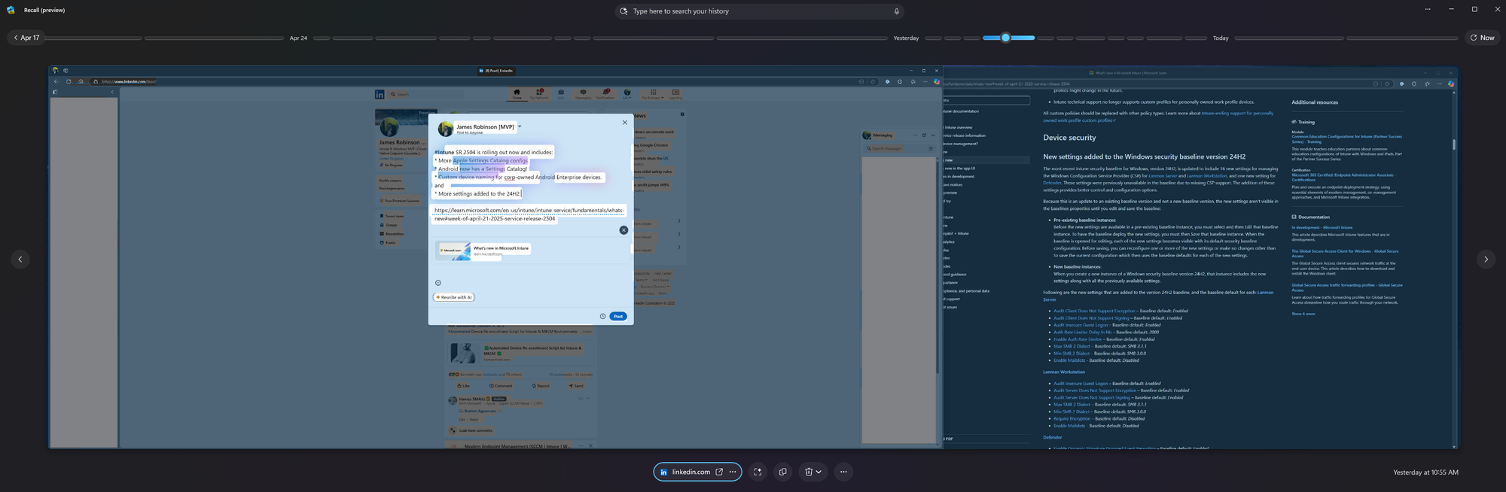Click the LinkedIn Home nav icon
This screenshot has width=1506, height=492.
pos(517,94)
